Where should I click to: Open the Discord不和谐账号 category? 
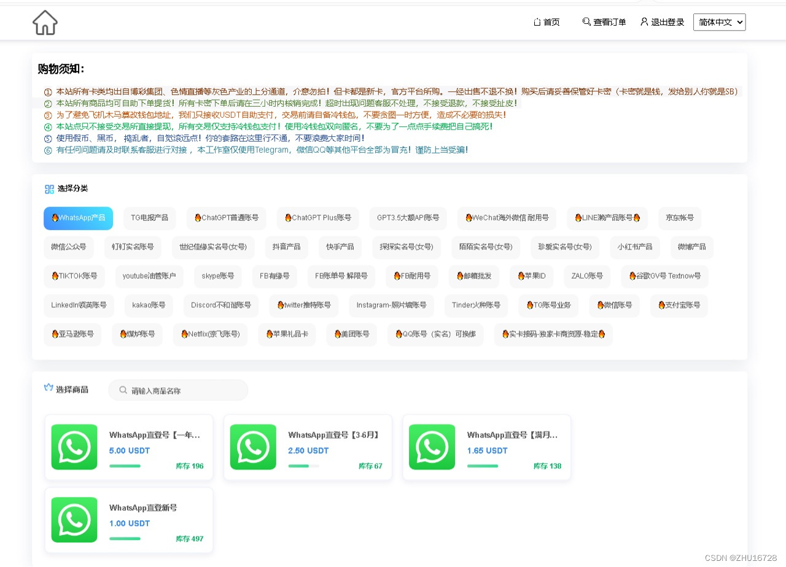[221, 305]
